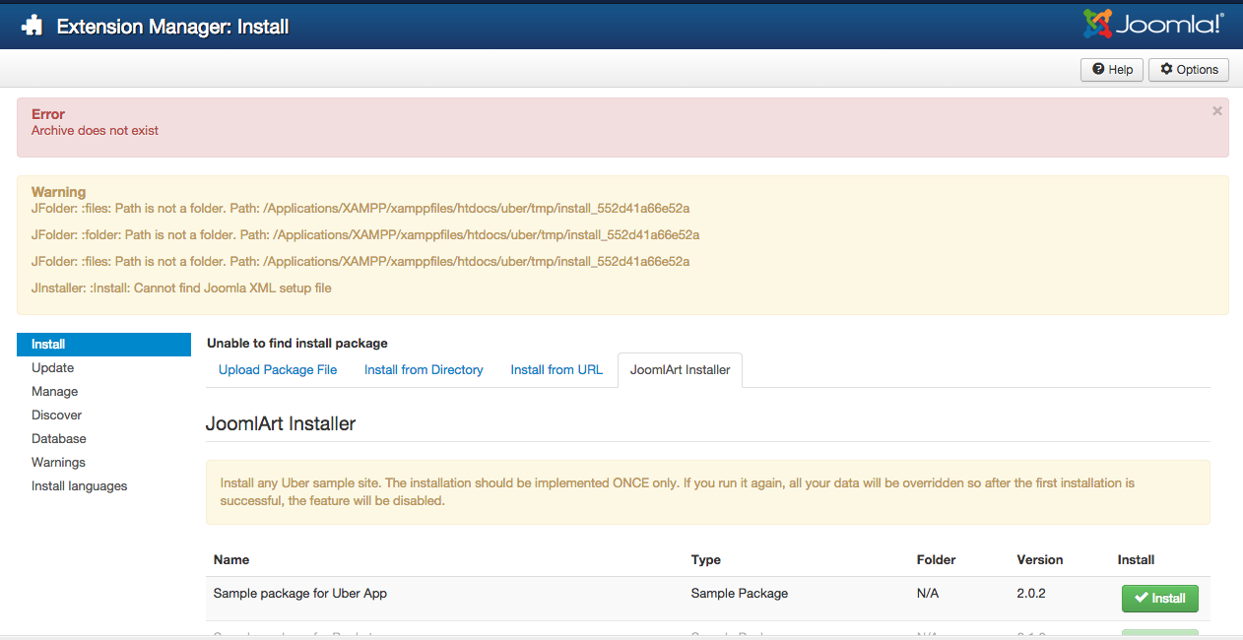
Task: Switch to Upload Package File tab
Action: pos(278,370)
